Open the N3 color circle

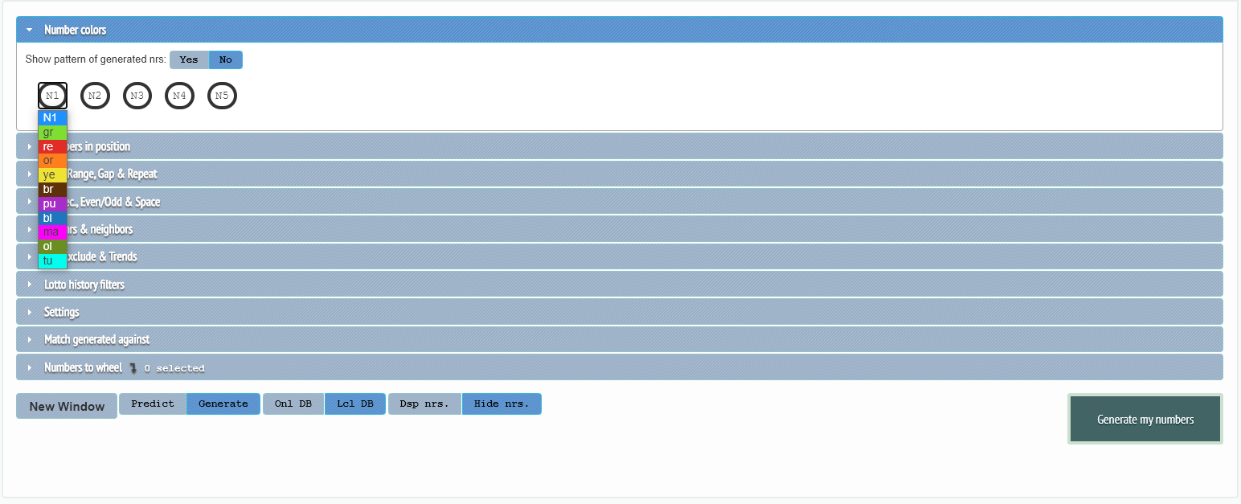pyautogui.click(x=137, y=96)
